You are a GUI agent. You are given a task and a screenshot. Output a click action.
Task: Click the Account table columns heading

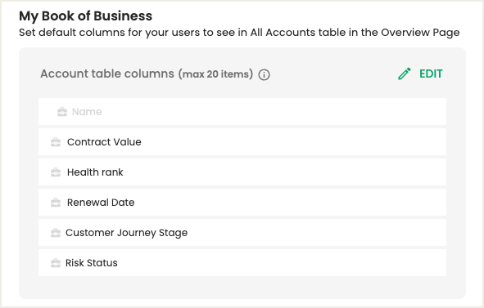pos(107,74)
